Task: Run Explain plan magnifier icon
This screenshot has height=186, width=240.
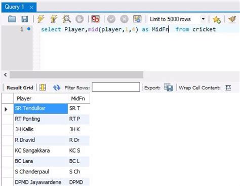Action: coord(67,19)
